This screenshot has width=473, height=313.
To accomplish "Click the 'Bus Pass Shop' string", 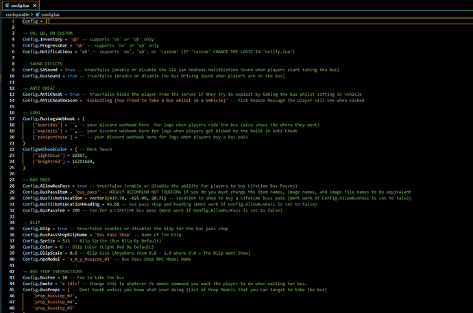I will [x=113, y=235].
